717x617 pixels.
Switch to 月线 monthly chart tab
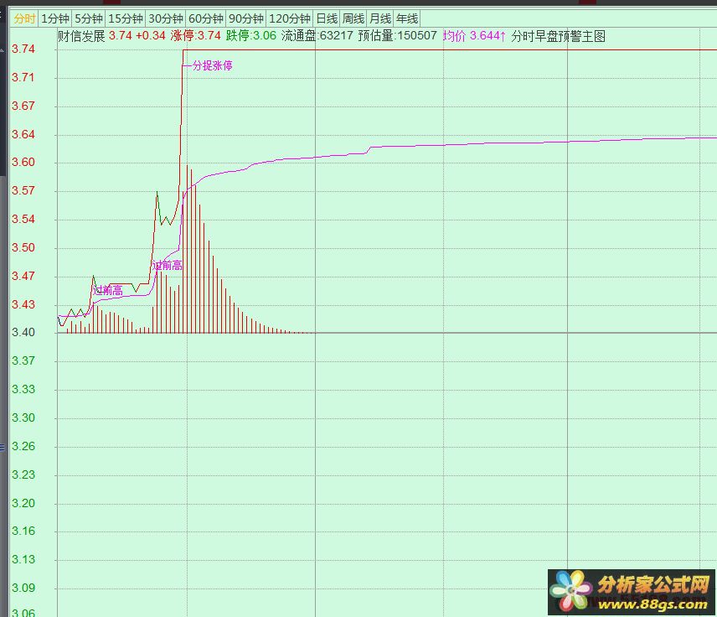380,18
